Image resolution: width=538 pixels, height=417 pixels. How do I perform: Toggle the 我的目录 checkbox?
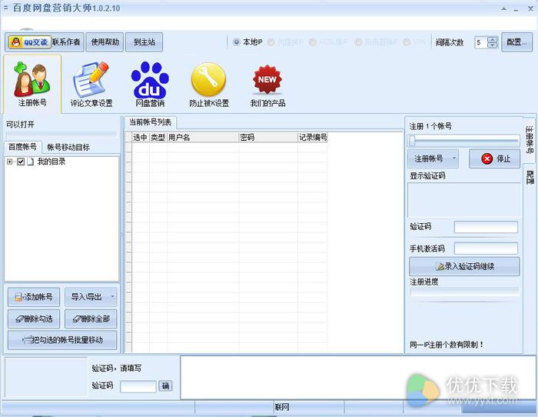21,162
